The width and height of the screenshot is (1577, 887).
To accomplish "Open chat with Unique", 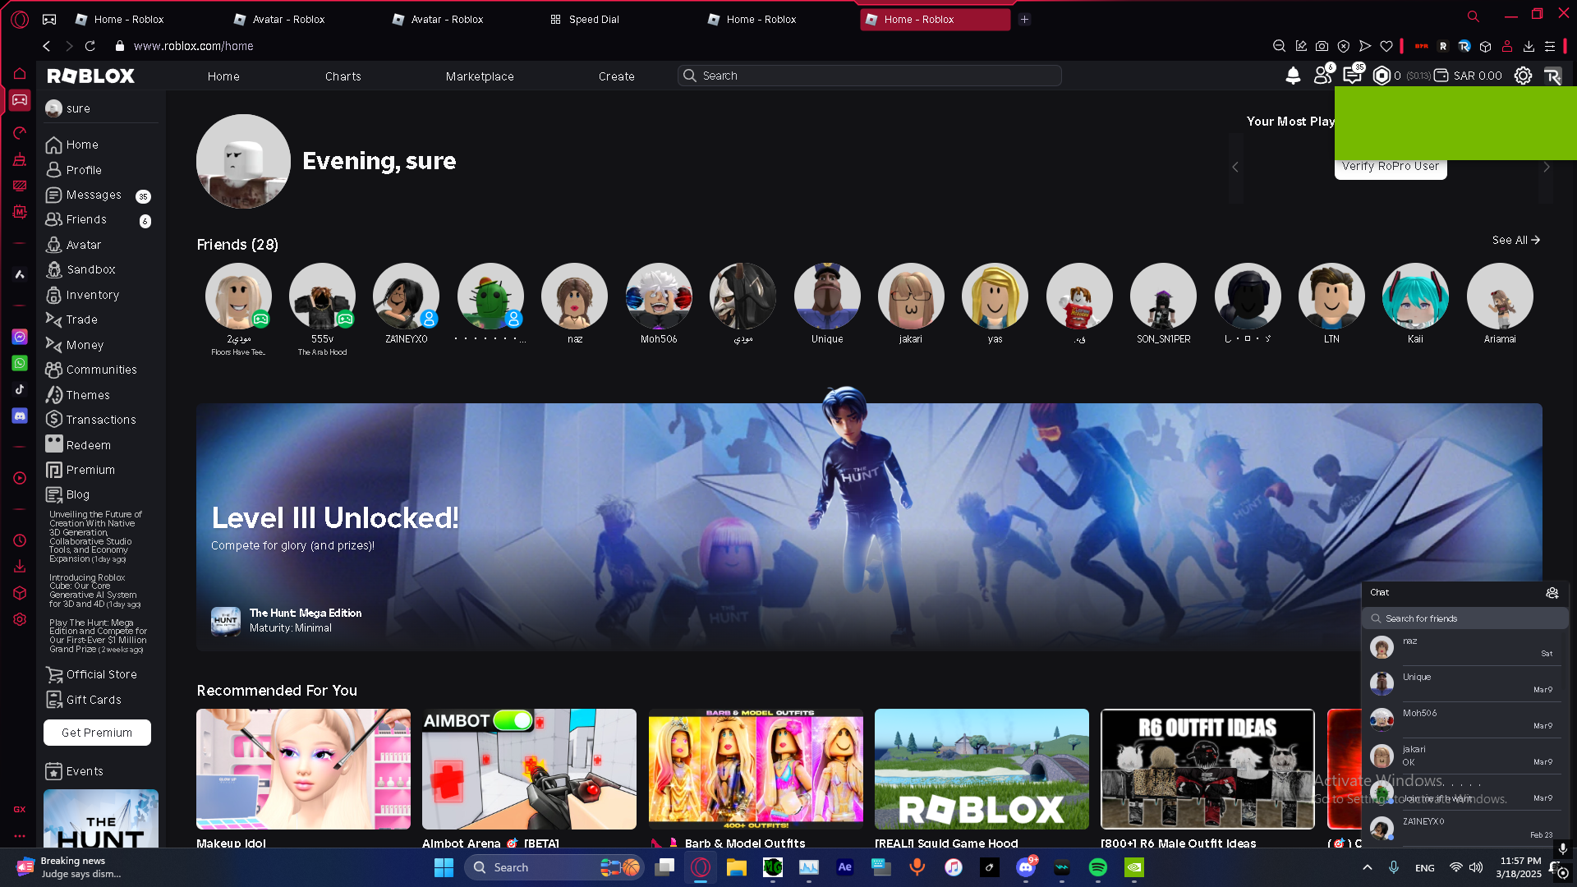I will pos(1464,683).
